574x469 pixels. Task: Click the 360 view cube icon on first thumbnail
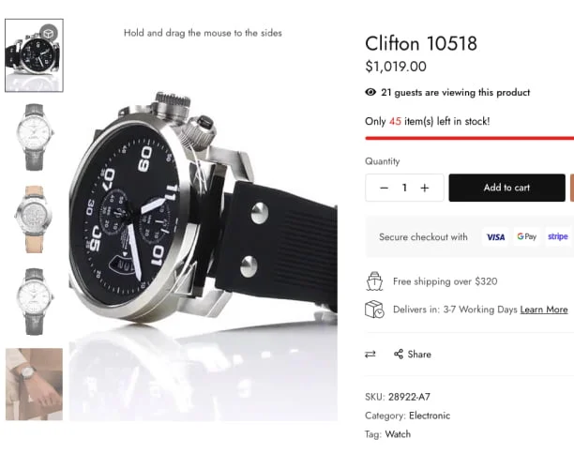pyautogui.click(x=49, y=34)
